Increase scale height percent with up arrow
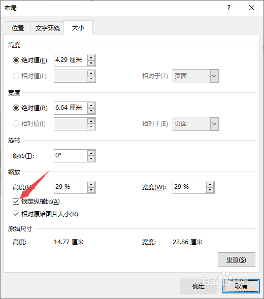Viewport: 264px width, 299px height. [x=91, y=184]
